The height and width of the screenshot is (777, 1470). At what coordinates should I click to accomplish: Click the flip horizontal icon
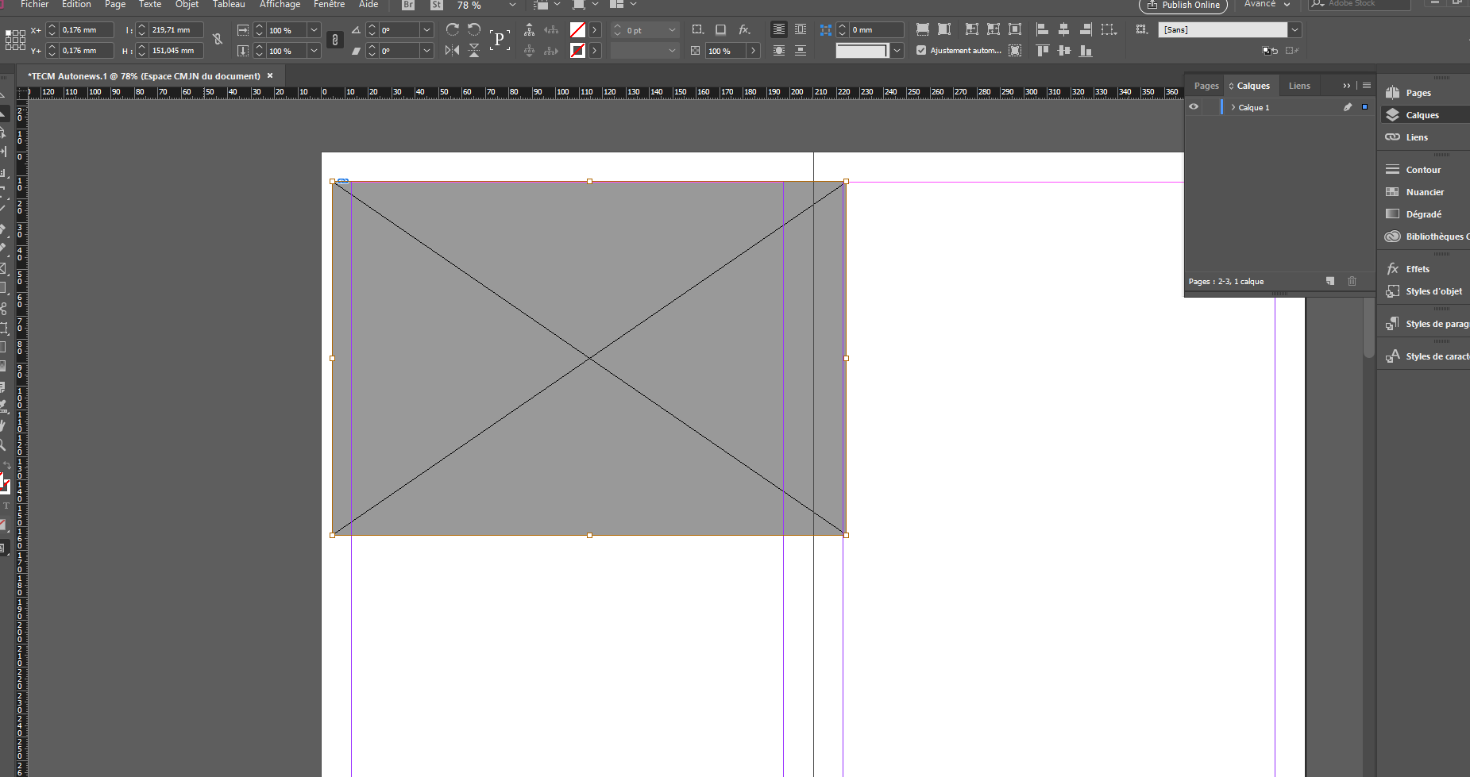452,50
